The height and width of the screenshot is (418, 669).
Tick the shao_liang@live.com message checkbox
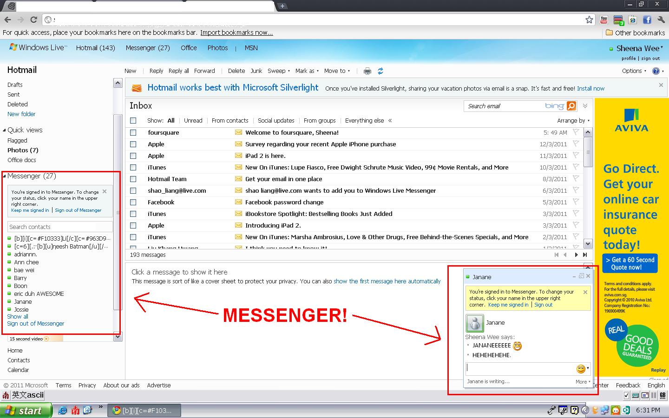click(133, 190)
